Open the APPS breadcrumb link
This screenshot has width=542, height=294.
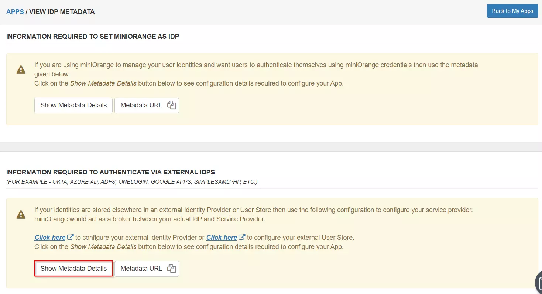tap(15, 11)
